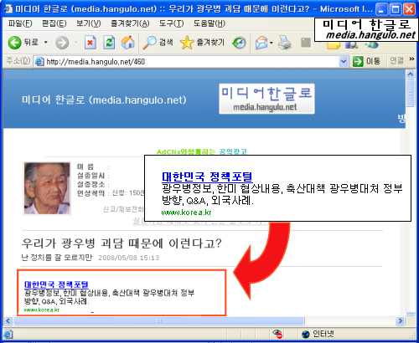The image size is (419, 343).
Task: Click the 실종일시 label in missing ad
Action: [91, 176]
